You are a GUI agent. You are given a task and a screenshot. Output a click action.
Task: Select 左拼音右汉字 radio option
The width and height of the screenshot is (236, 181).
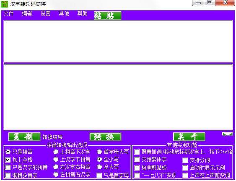56,174
